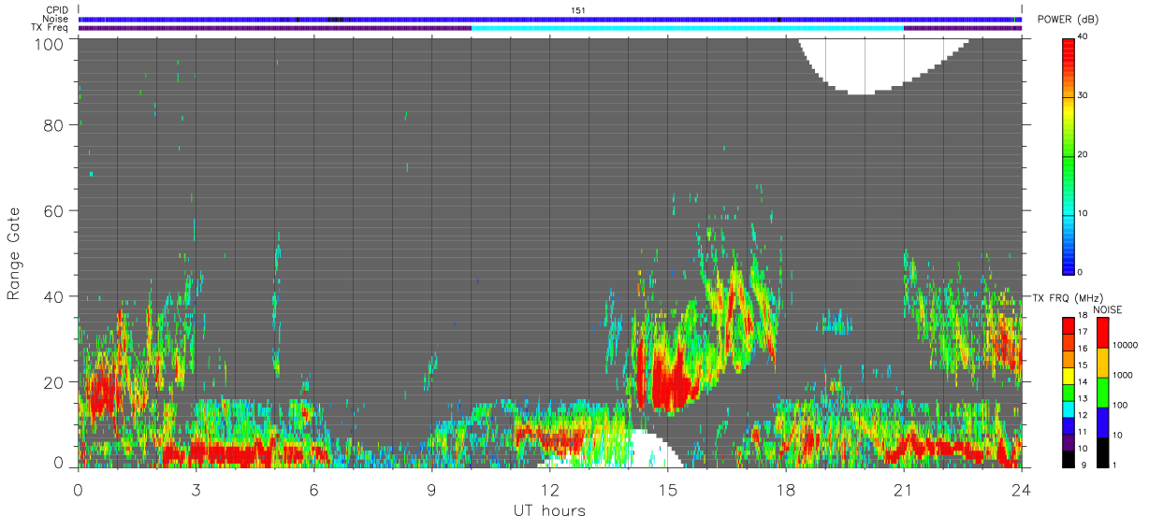1149x530 pixels.
Task: Click y-axis tick label 100
Action: click(49, 43)
